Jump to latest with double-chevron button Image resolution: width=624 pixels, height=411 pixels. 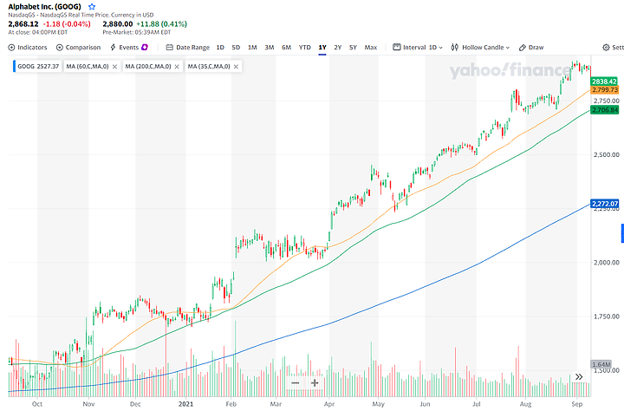click(579, 376)
